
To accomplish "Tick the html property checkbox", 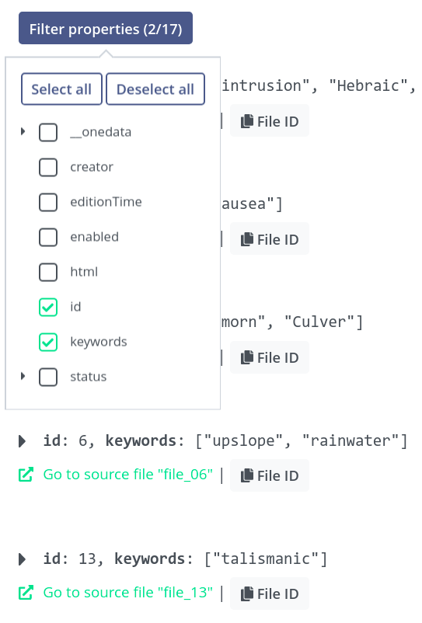I will [x=48, y=272].
